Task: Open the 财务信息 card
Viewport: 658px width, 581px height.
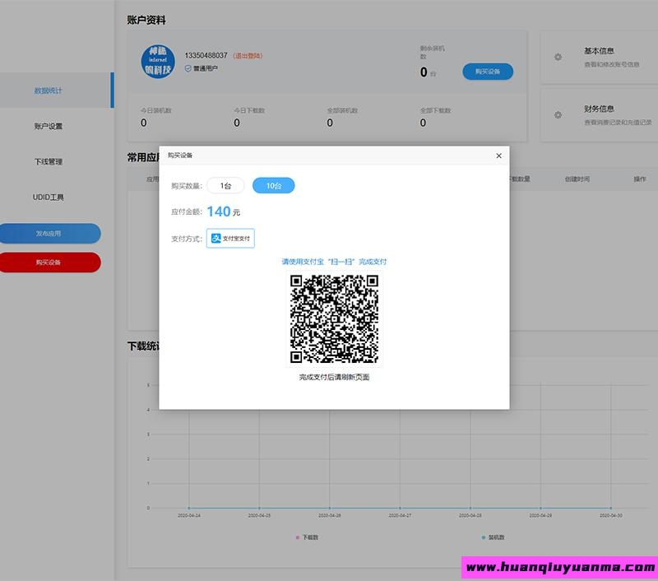Action: (x=600, y=114)
